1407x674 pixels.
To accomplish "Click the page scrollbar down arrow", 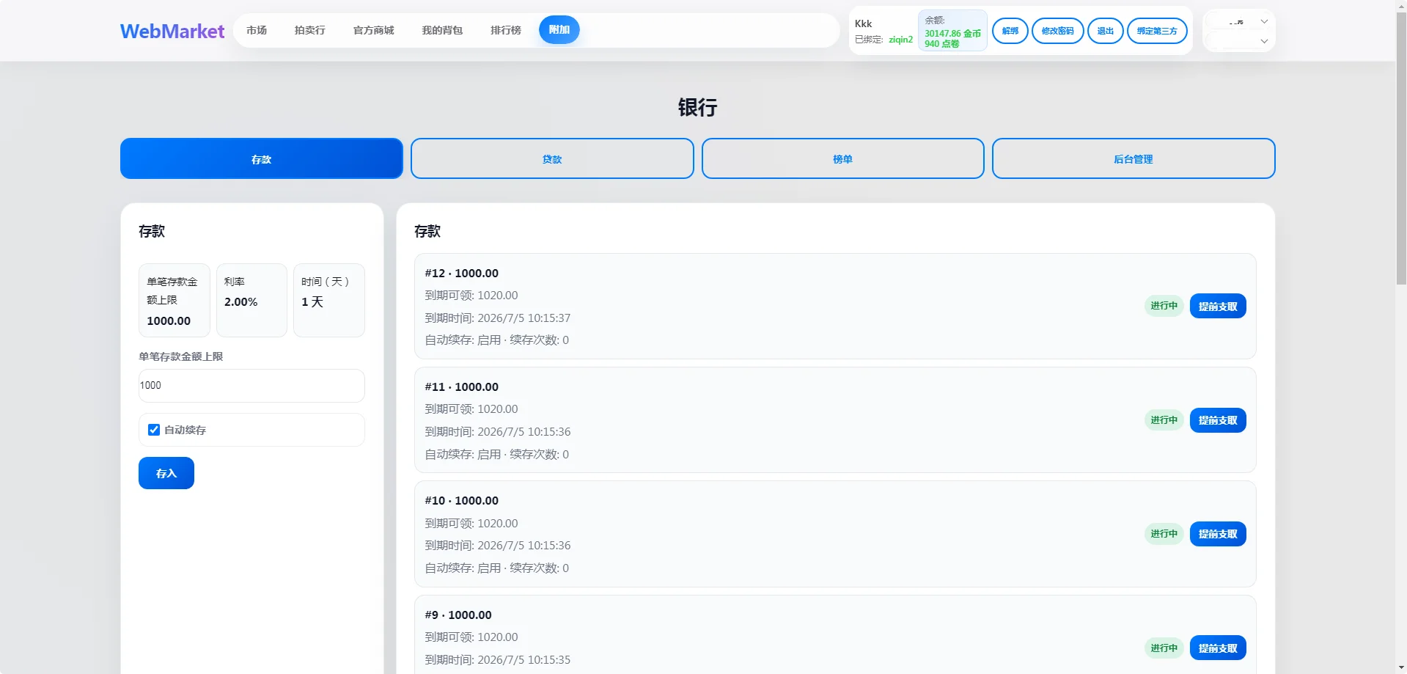I will (1401, 668).
